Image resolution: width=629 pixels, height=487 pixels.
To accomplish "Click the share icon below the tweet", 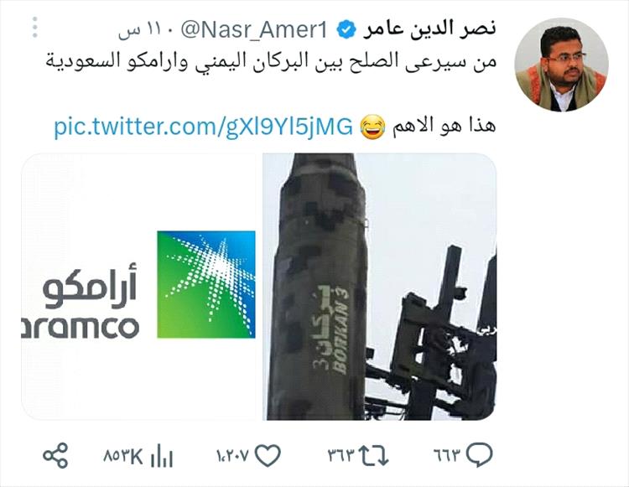I will [55, 456].
